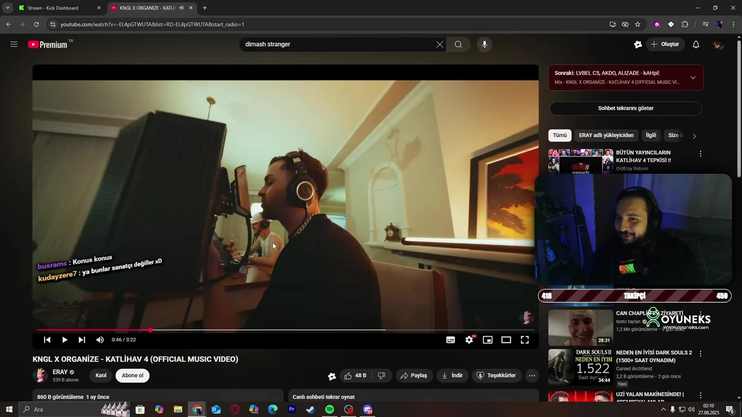Viewport: 742px width, 417px height.
Task: Open options for 'UZİ YALAN MAKİNESİNDE' video
Action: click(x=700, y=395)
